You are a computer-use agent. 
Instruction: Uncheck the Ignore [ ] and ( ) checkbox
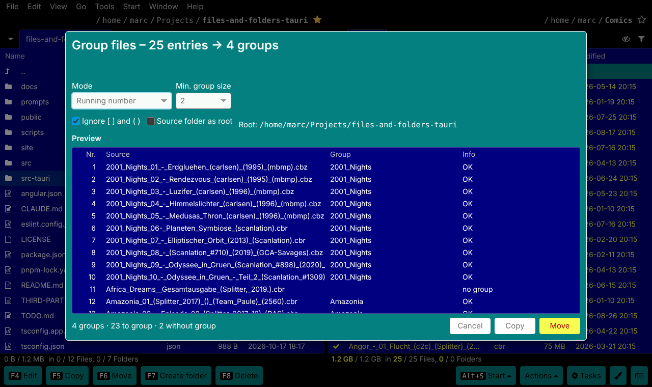pos(76,121)
